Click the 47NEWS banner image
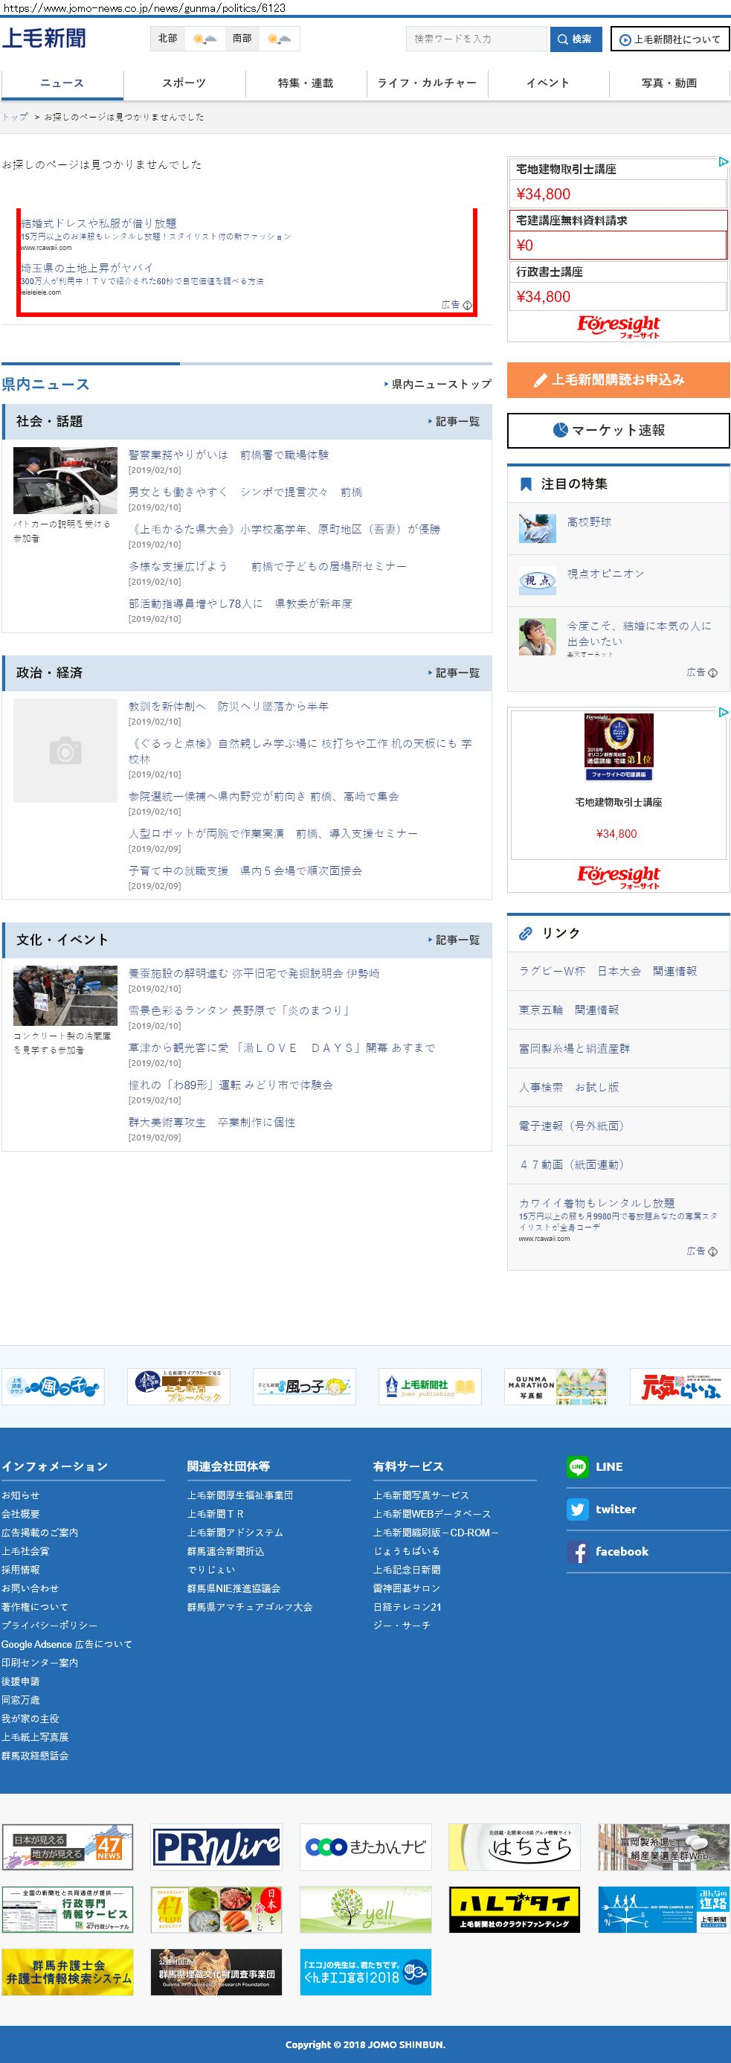Screen dimensions: 731x2063 pyautogui.click(x=67, y=1847)
